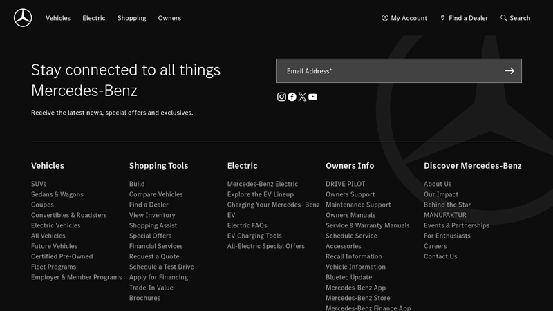Open Shopping Assist link

(x=153, y=225)
